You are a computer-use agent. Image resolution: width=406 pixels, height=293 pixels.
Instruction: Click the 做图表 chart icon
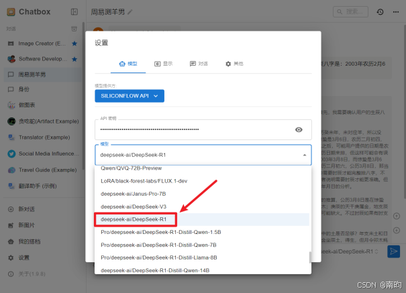(x=11, y=105)
